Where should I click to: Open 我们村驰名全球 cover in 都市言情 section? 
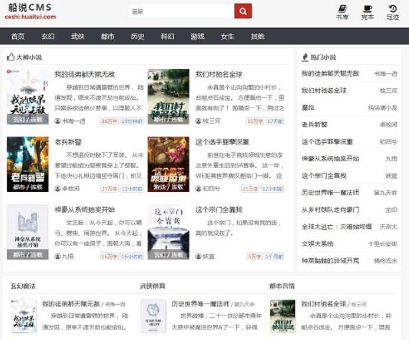click(282, 316)
